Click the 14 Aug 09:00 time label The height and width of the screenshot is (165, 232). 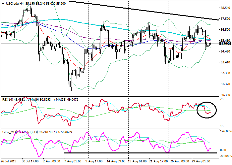tap(117, 162)
